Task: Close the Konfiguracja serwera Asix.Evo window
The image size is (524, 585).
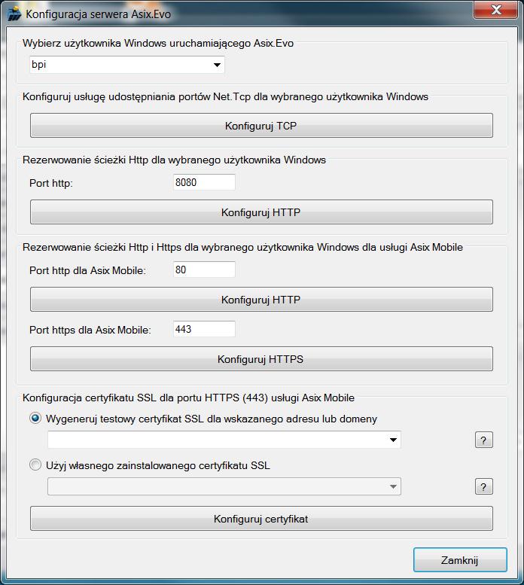Action: (495, 10)
